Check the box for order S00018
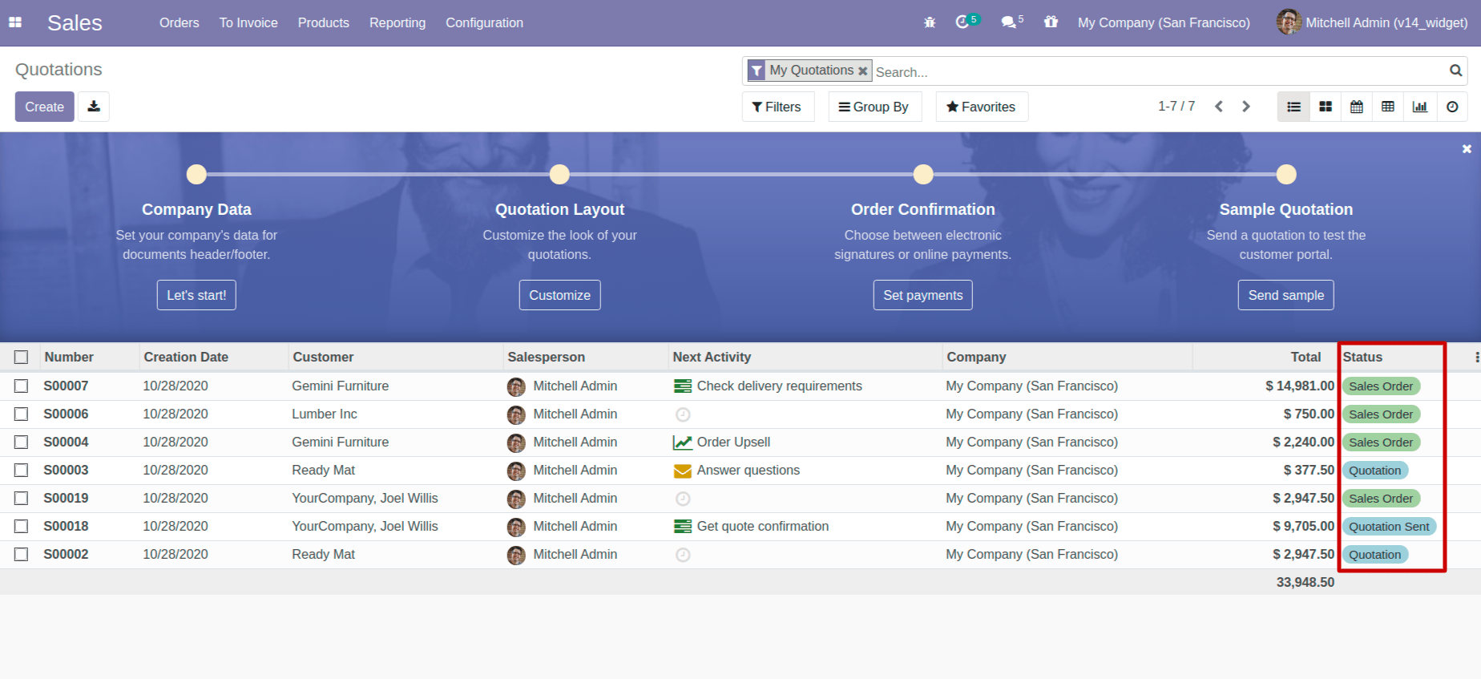 point(22,527)
